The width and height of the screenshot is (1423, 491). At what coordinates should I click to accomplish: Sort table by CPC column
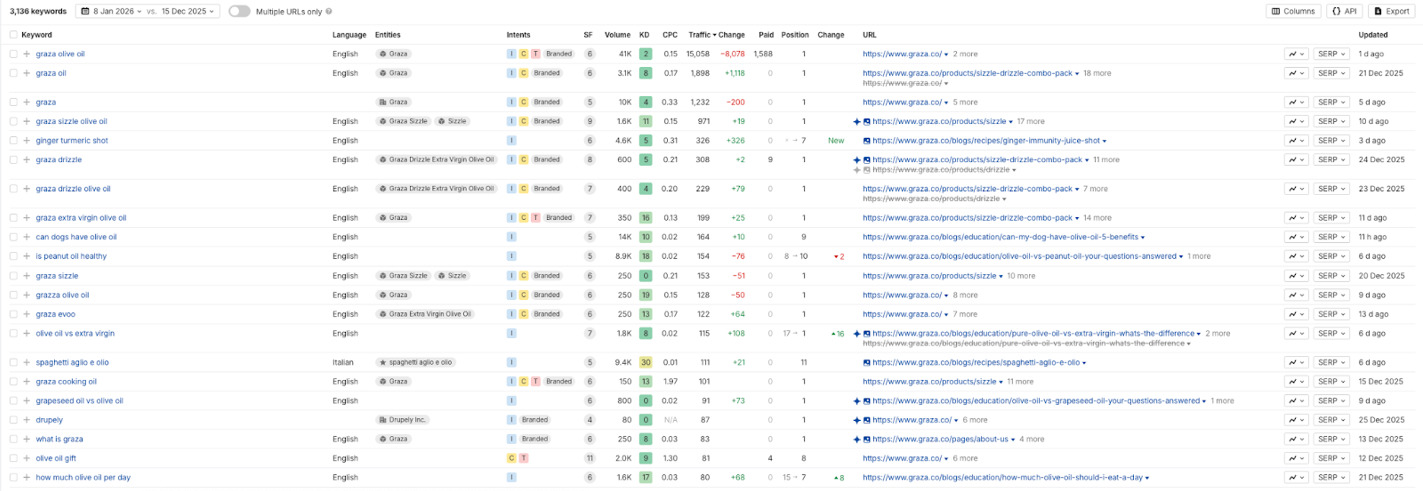point(670,35)
